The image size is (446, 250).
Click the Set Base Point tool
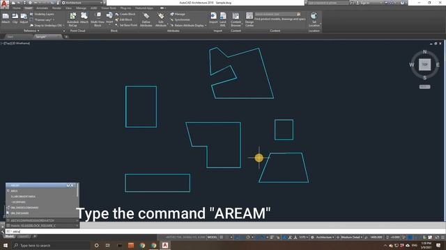click(x=126, y=25)
